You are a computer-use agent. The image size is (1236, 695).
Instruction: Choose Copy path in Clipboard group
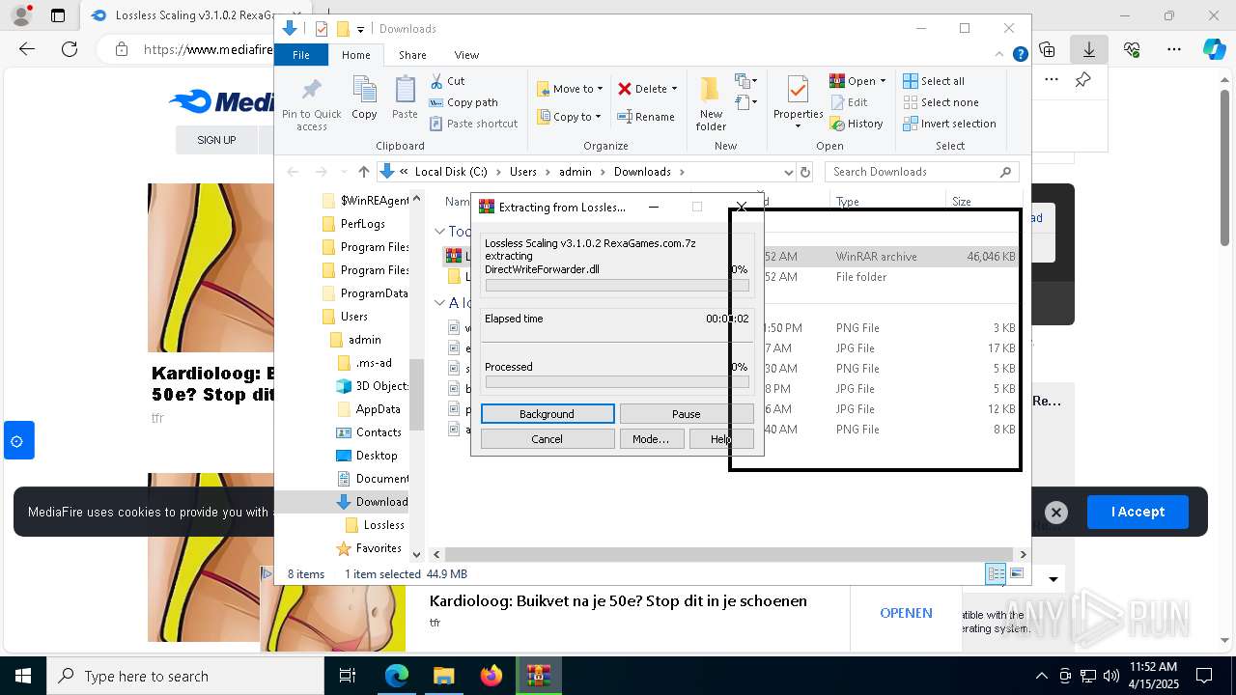coord(463,102)
